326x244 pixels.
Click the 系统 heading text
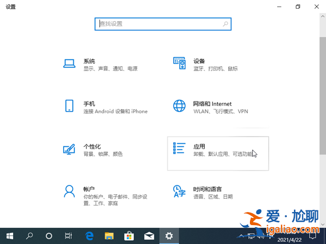pos(89,61)
